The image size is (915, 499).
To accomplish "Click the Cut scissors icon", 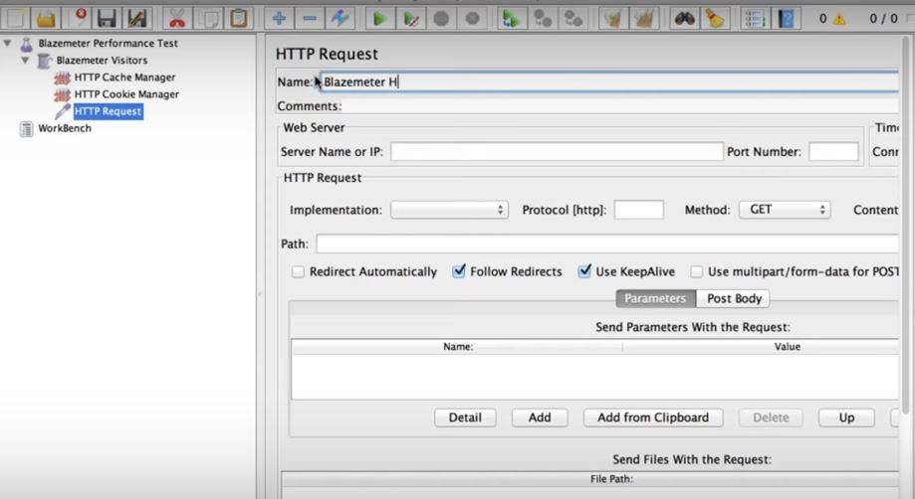I will click(x=177, y=19).
